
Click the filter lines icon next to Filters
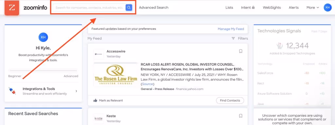[233, 39]
